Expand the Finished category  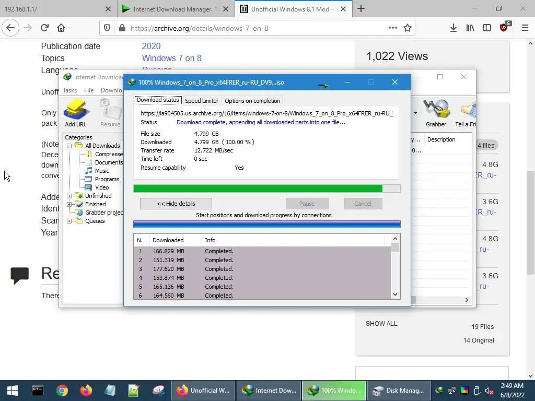69,204
